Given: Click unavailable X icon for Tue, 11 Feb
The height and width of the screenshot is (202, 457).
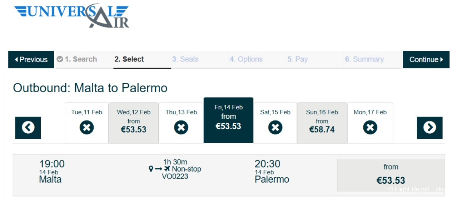Looking at the screenshot, I should point(86,128).
